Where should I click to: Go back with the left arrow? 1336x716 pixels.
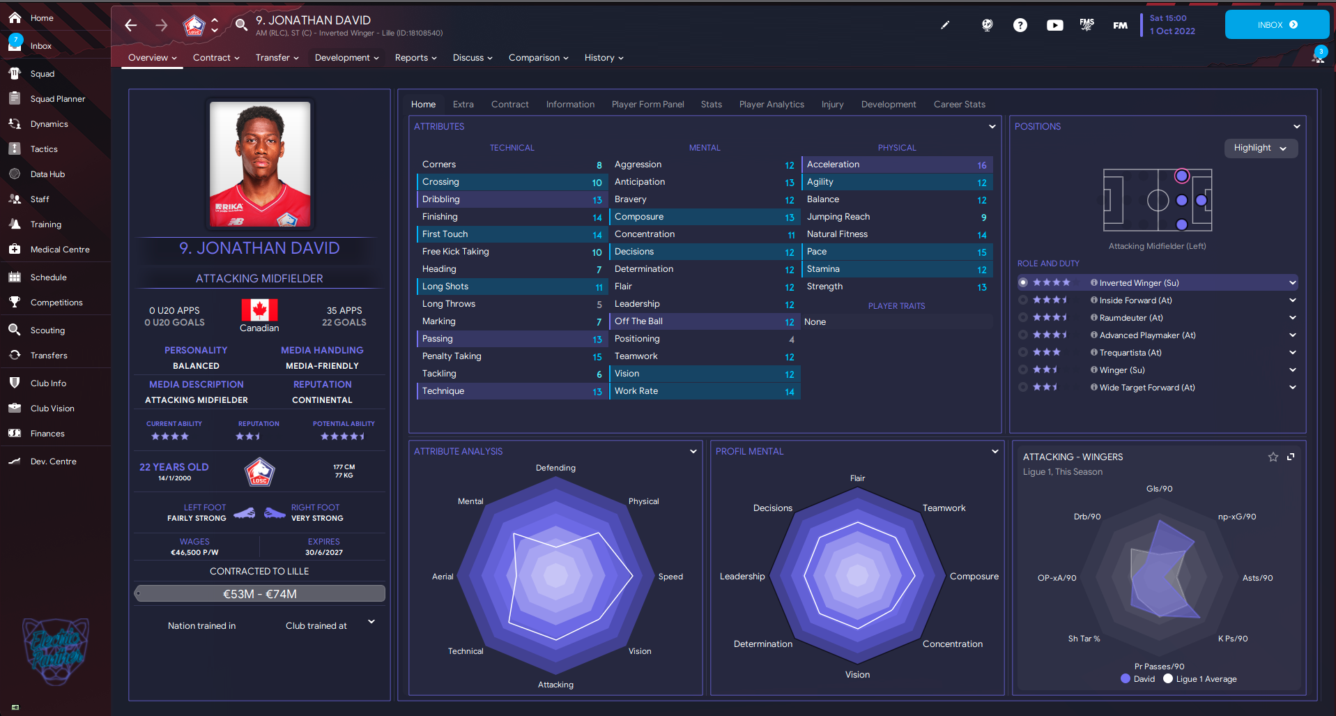130,25
